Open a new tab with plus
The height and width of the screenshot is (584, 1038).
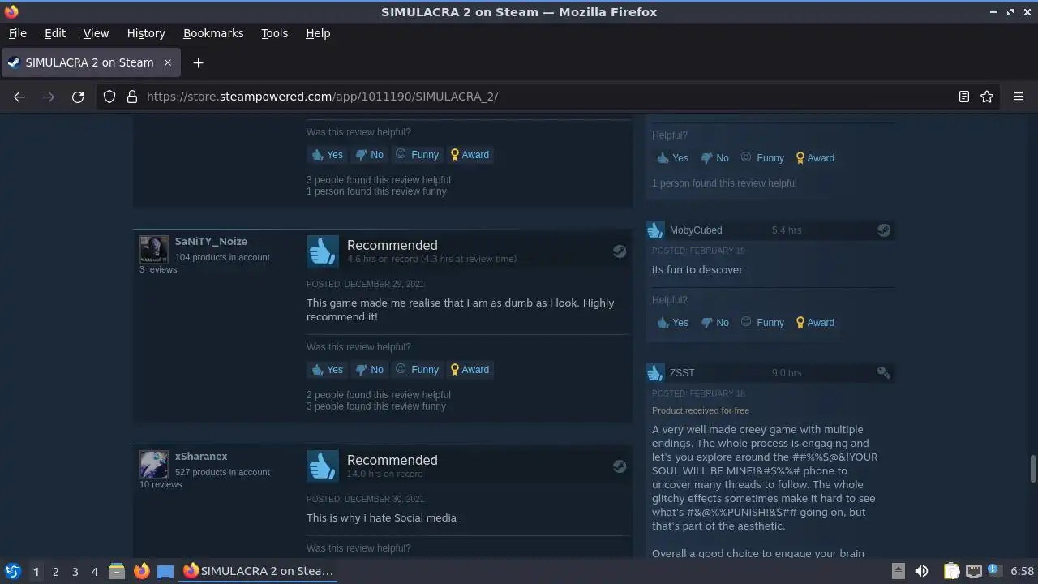pyautogui.click(x=198, y=62)
